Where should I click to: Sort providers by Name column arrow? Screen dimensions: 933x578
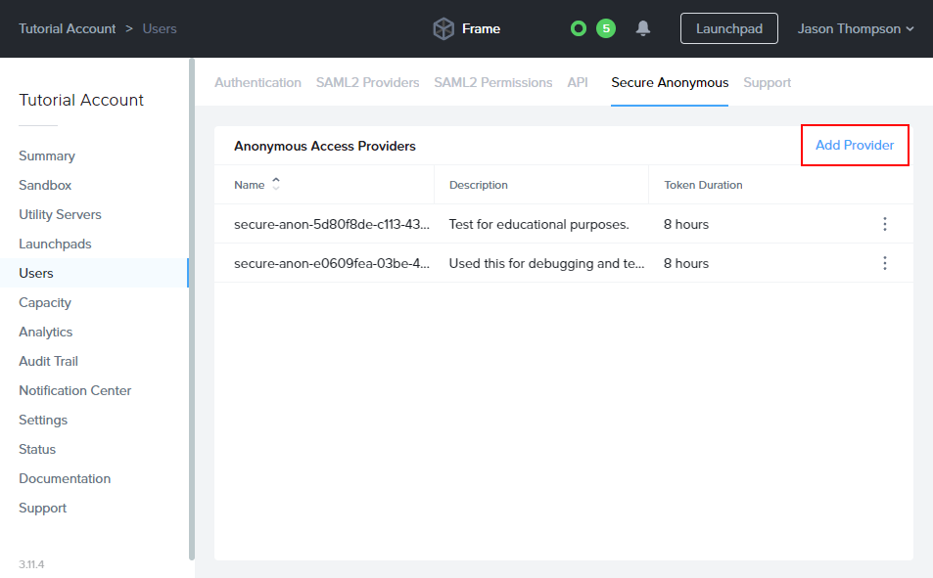(x=276, y=184)
